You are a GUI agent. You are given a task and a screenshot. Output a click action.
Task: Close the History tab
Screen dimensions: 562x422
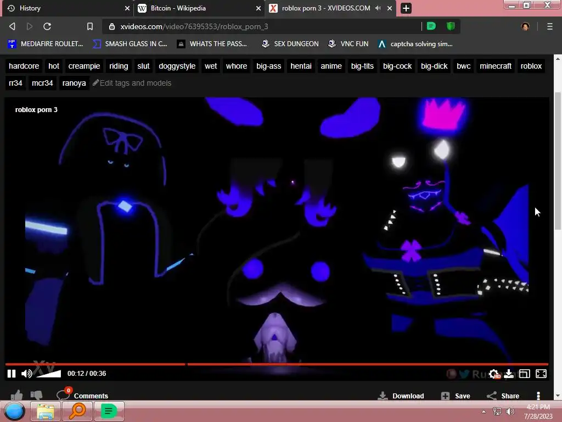[127, 8]
